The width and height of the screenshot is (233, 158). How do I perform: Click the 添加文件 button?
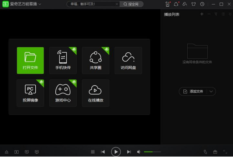(x=193, y=91)
